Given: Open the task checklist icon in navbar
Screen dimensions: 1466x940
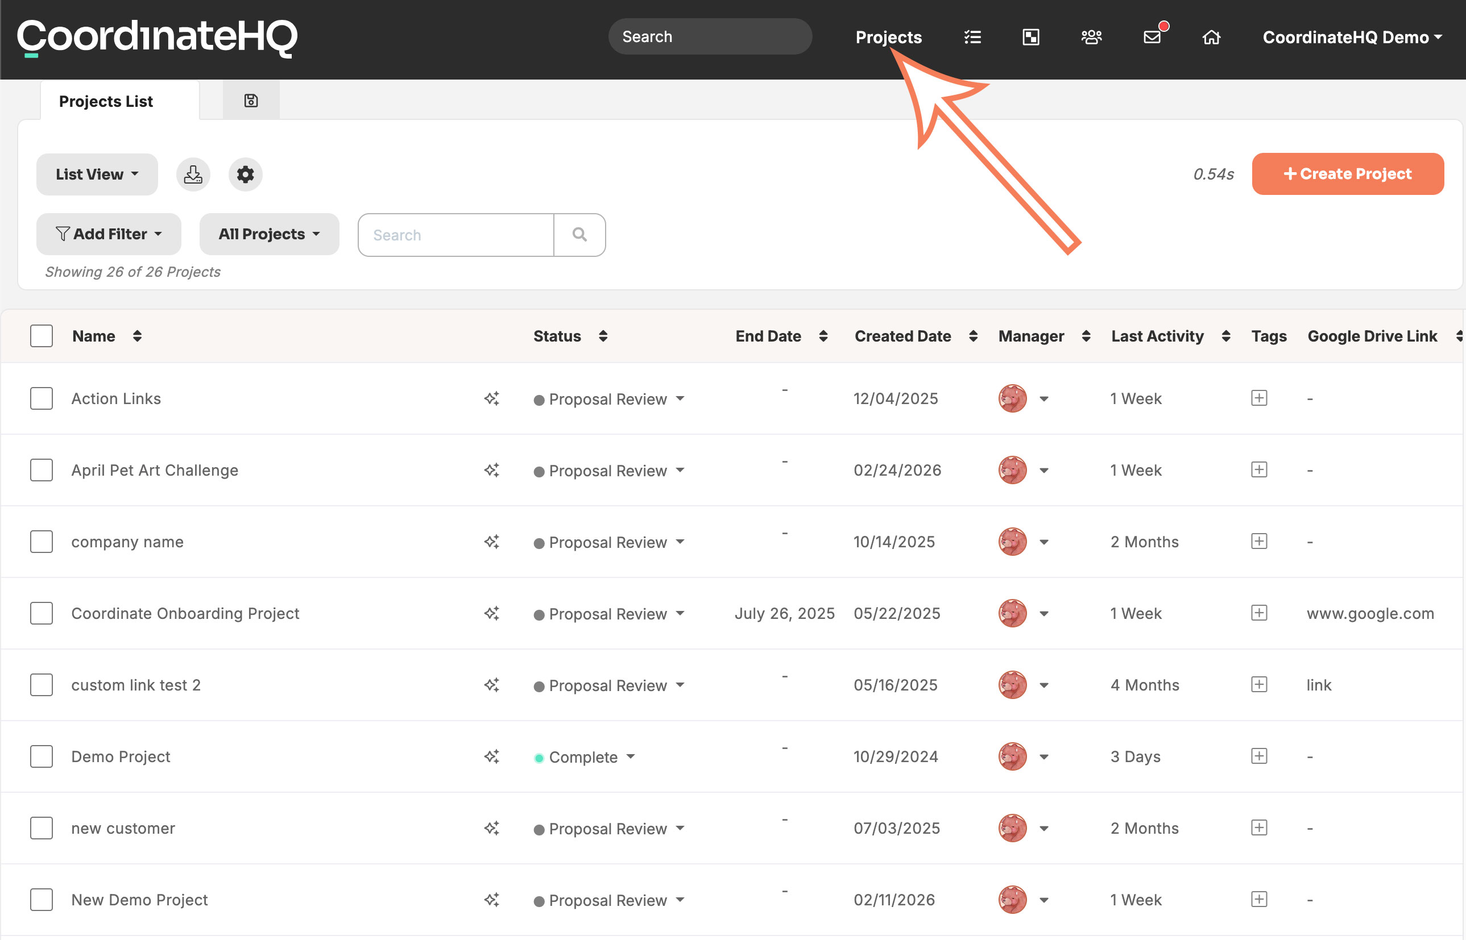Looking at the screenshot, I should [x=972, y=38].
